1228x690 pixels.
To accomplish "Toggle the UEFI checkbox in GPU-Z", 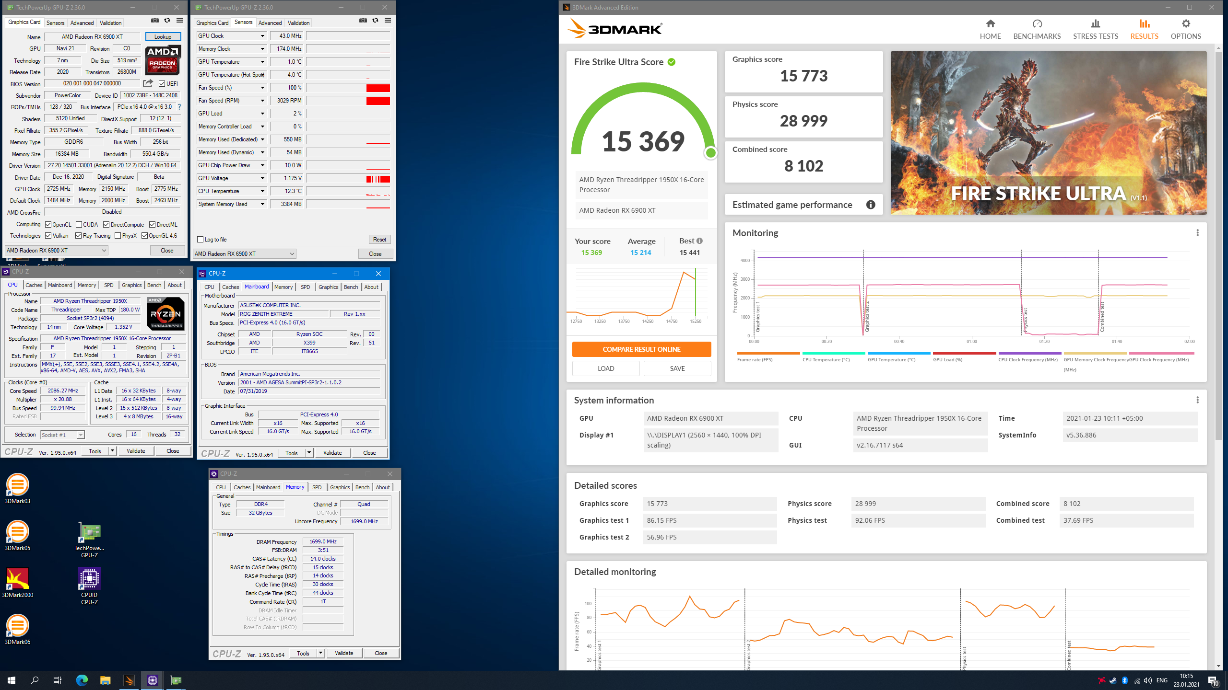I will (x=162, y=83).
